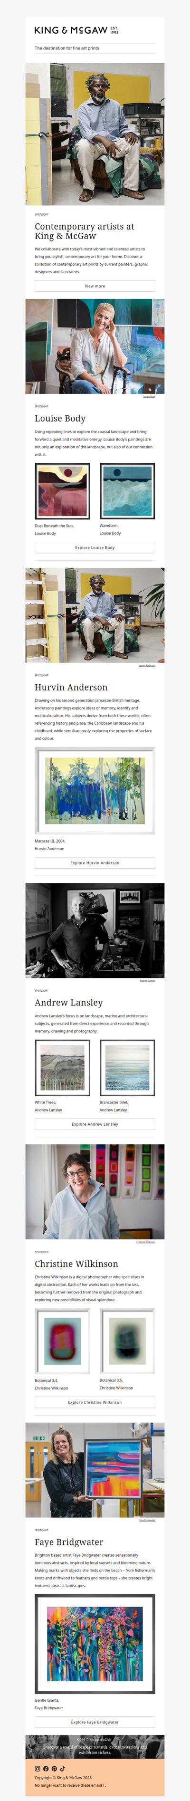Click the Members Club rewards banner
Screen dimensions: 190x1801
click(95, 1746)
